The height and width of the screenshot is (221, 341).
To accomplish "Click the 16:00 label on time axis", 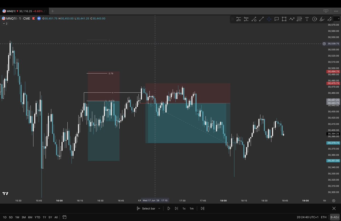I will tap(59, 201).
